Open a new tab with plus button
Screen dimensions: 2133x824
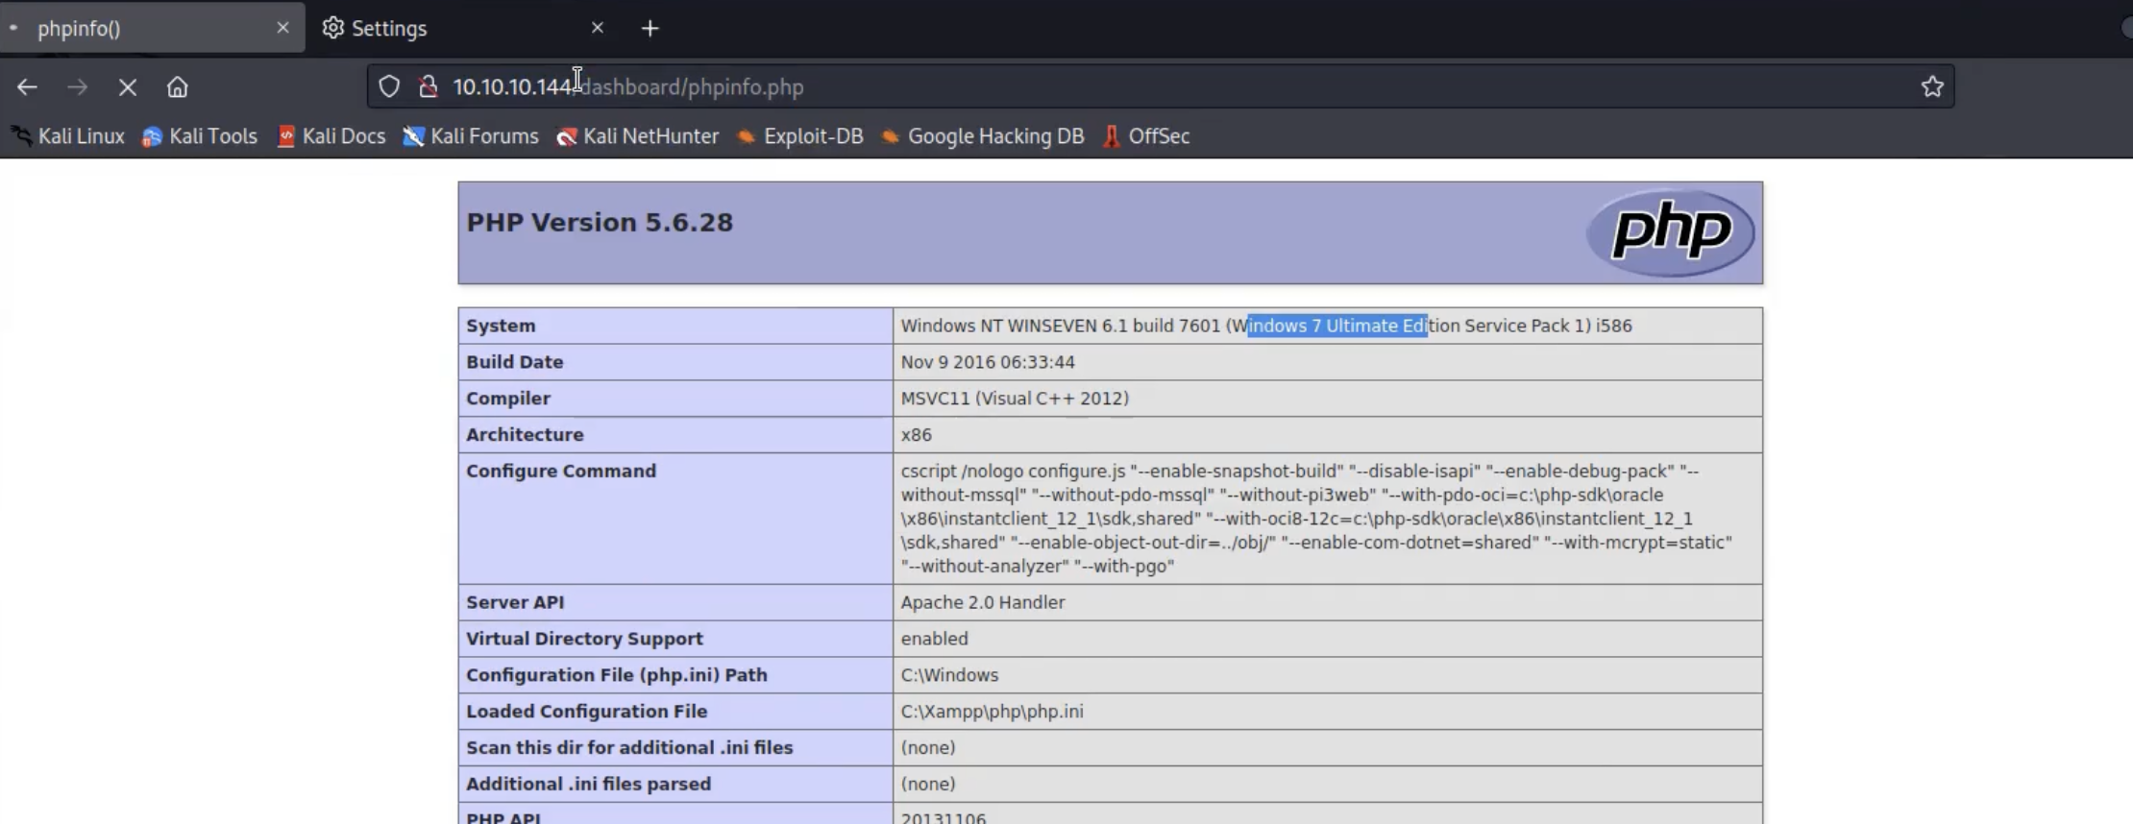(650, 29)
